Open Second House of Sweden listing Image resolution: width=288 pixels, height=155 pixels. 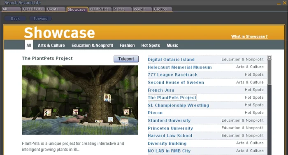(176, 83)
